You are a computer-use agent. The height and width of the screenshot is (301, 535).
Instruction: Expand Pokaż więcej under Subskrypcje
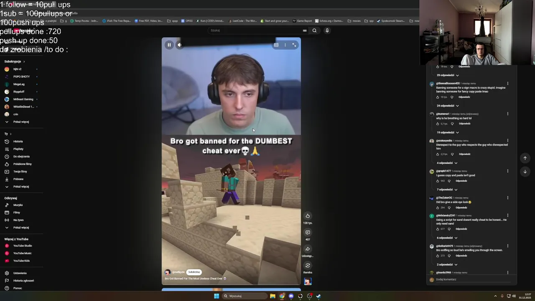pos(21,122)
